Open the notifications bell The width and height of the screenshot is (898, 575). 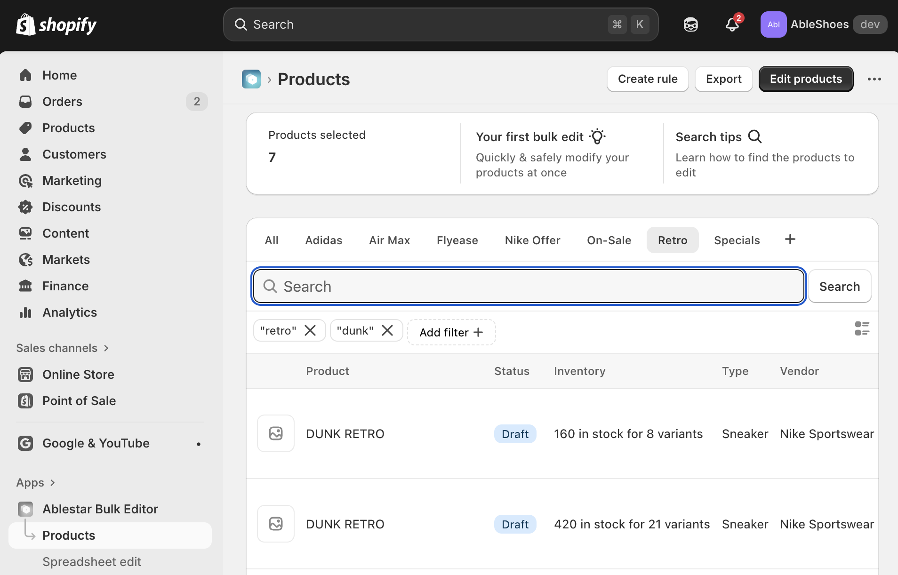point(732,24)
